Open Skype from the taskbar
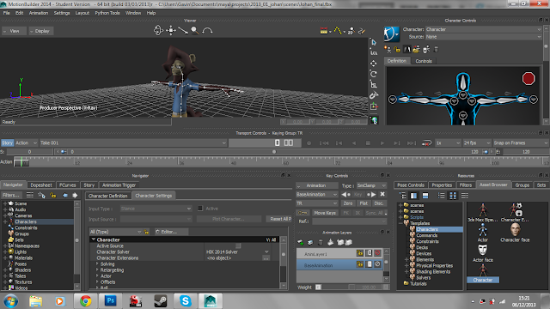 click(x=186, y=300)
